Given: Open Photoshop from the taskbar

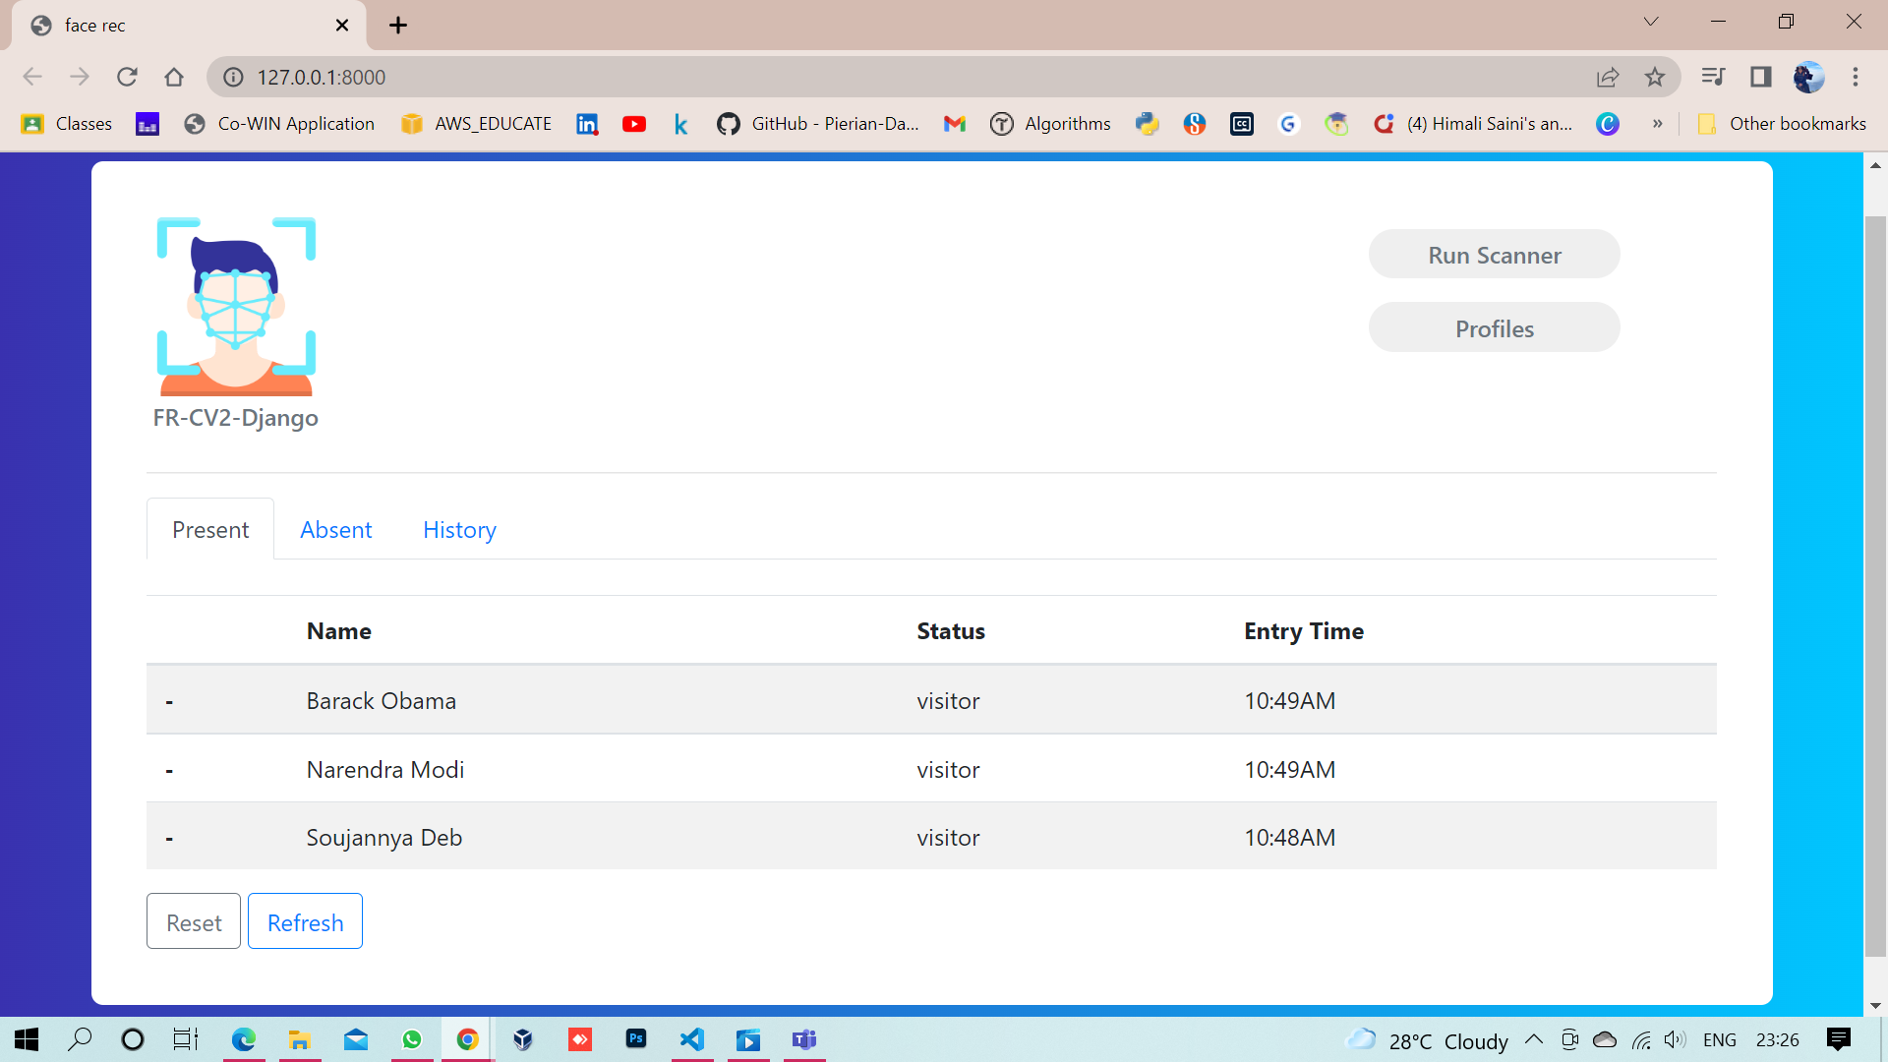Looking at the screenshot, I should [636, 1039].
